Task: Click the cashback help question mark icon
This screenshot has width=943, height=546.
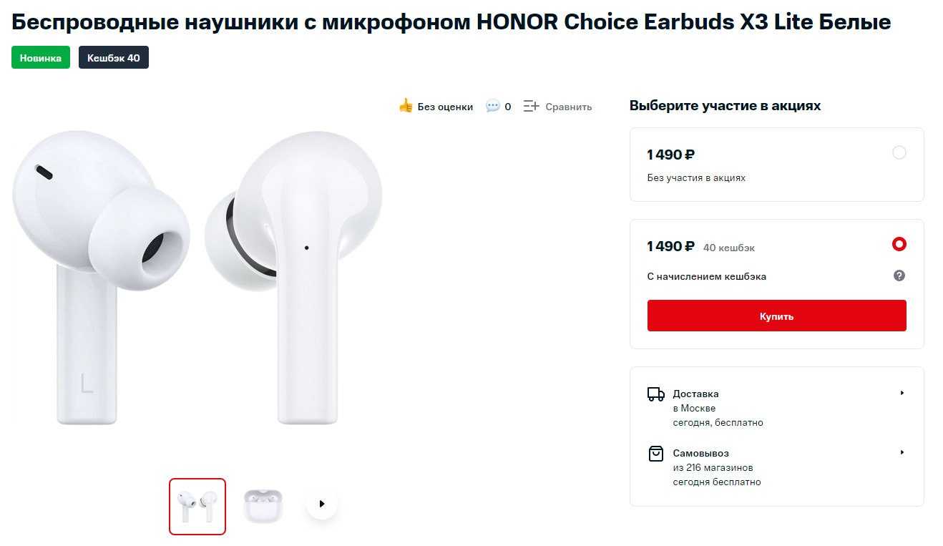Action: point(899,276)
